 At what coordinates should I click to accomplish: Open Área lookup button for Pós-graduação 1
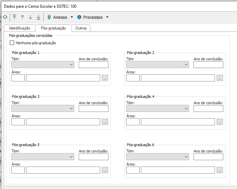[x=105, y=78]
